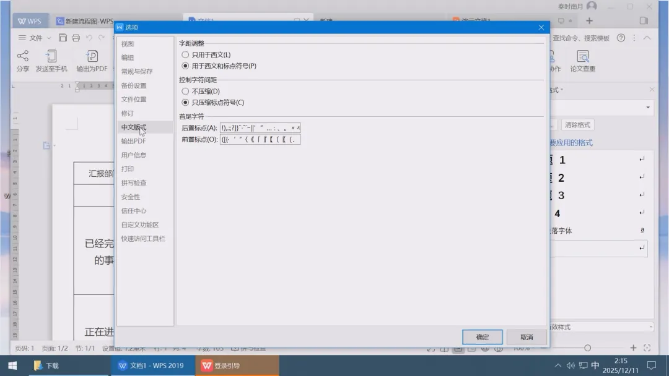This screenshot has height=376, width=669.
Task: Click the help question mark icon
Action: [x=621, y=38]
